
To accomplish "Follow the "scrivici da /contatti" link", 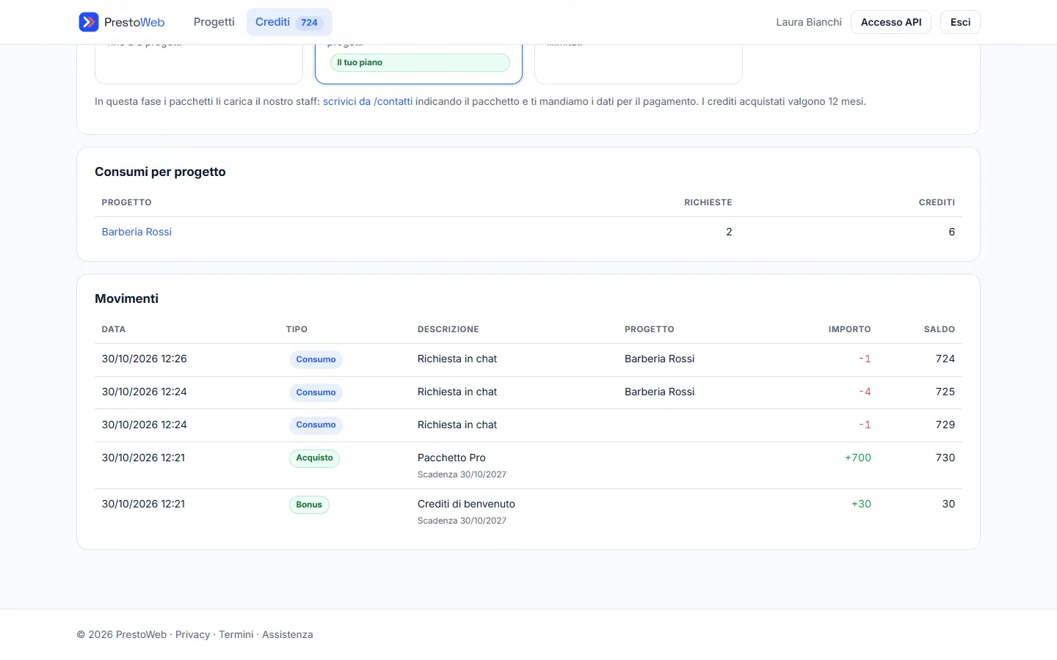I will 368,101.
